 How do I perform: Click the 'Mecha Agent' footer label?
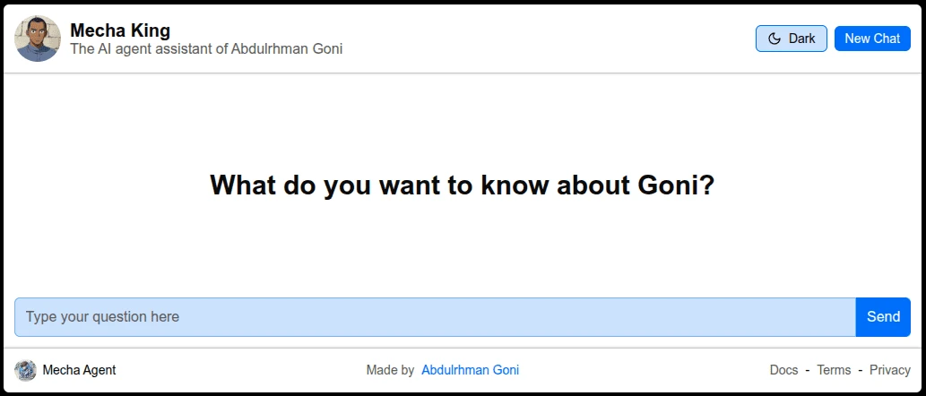[79, 370]
